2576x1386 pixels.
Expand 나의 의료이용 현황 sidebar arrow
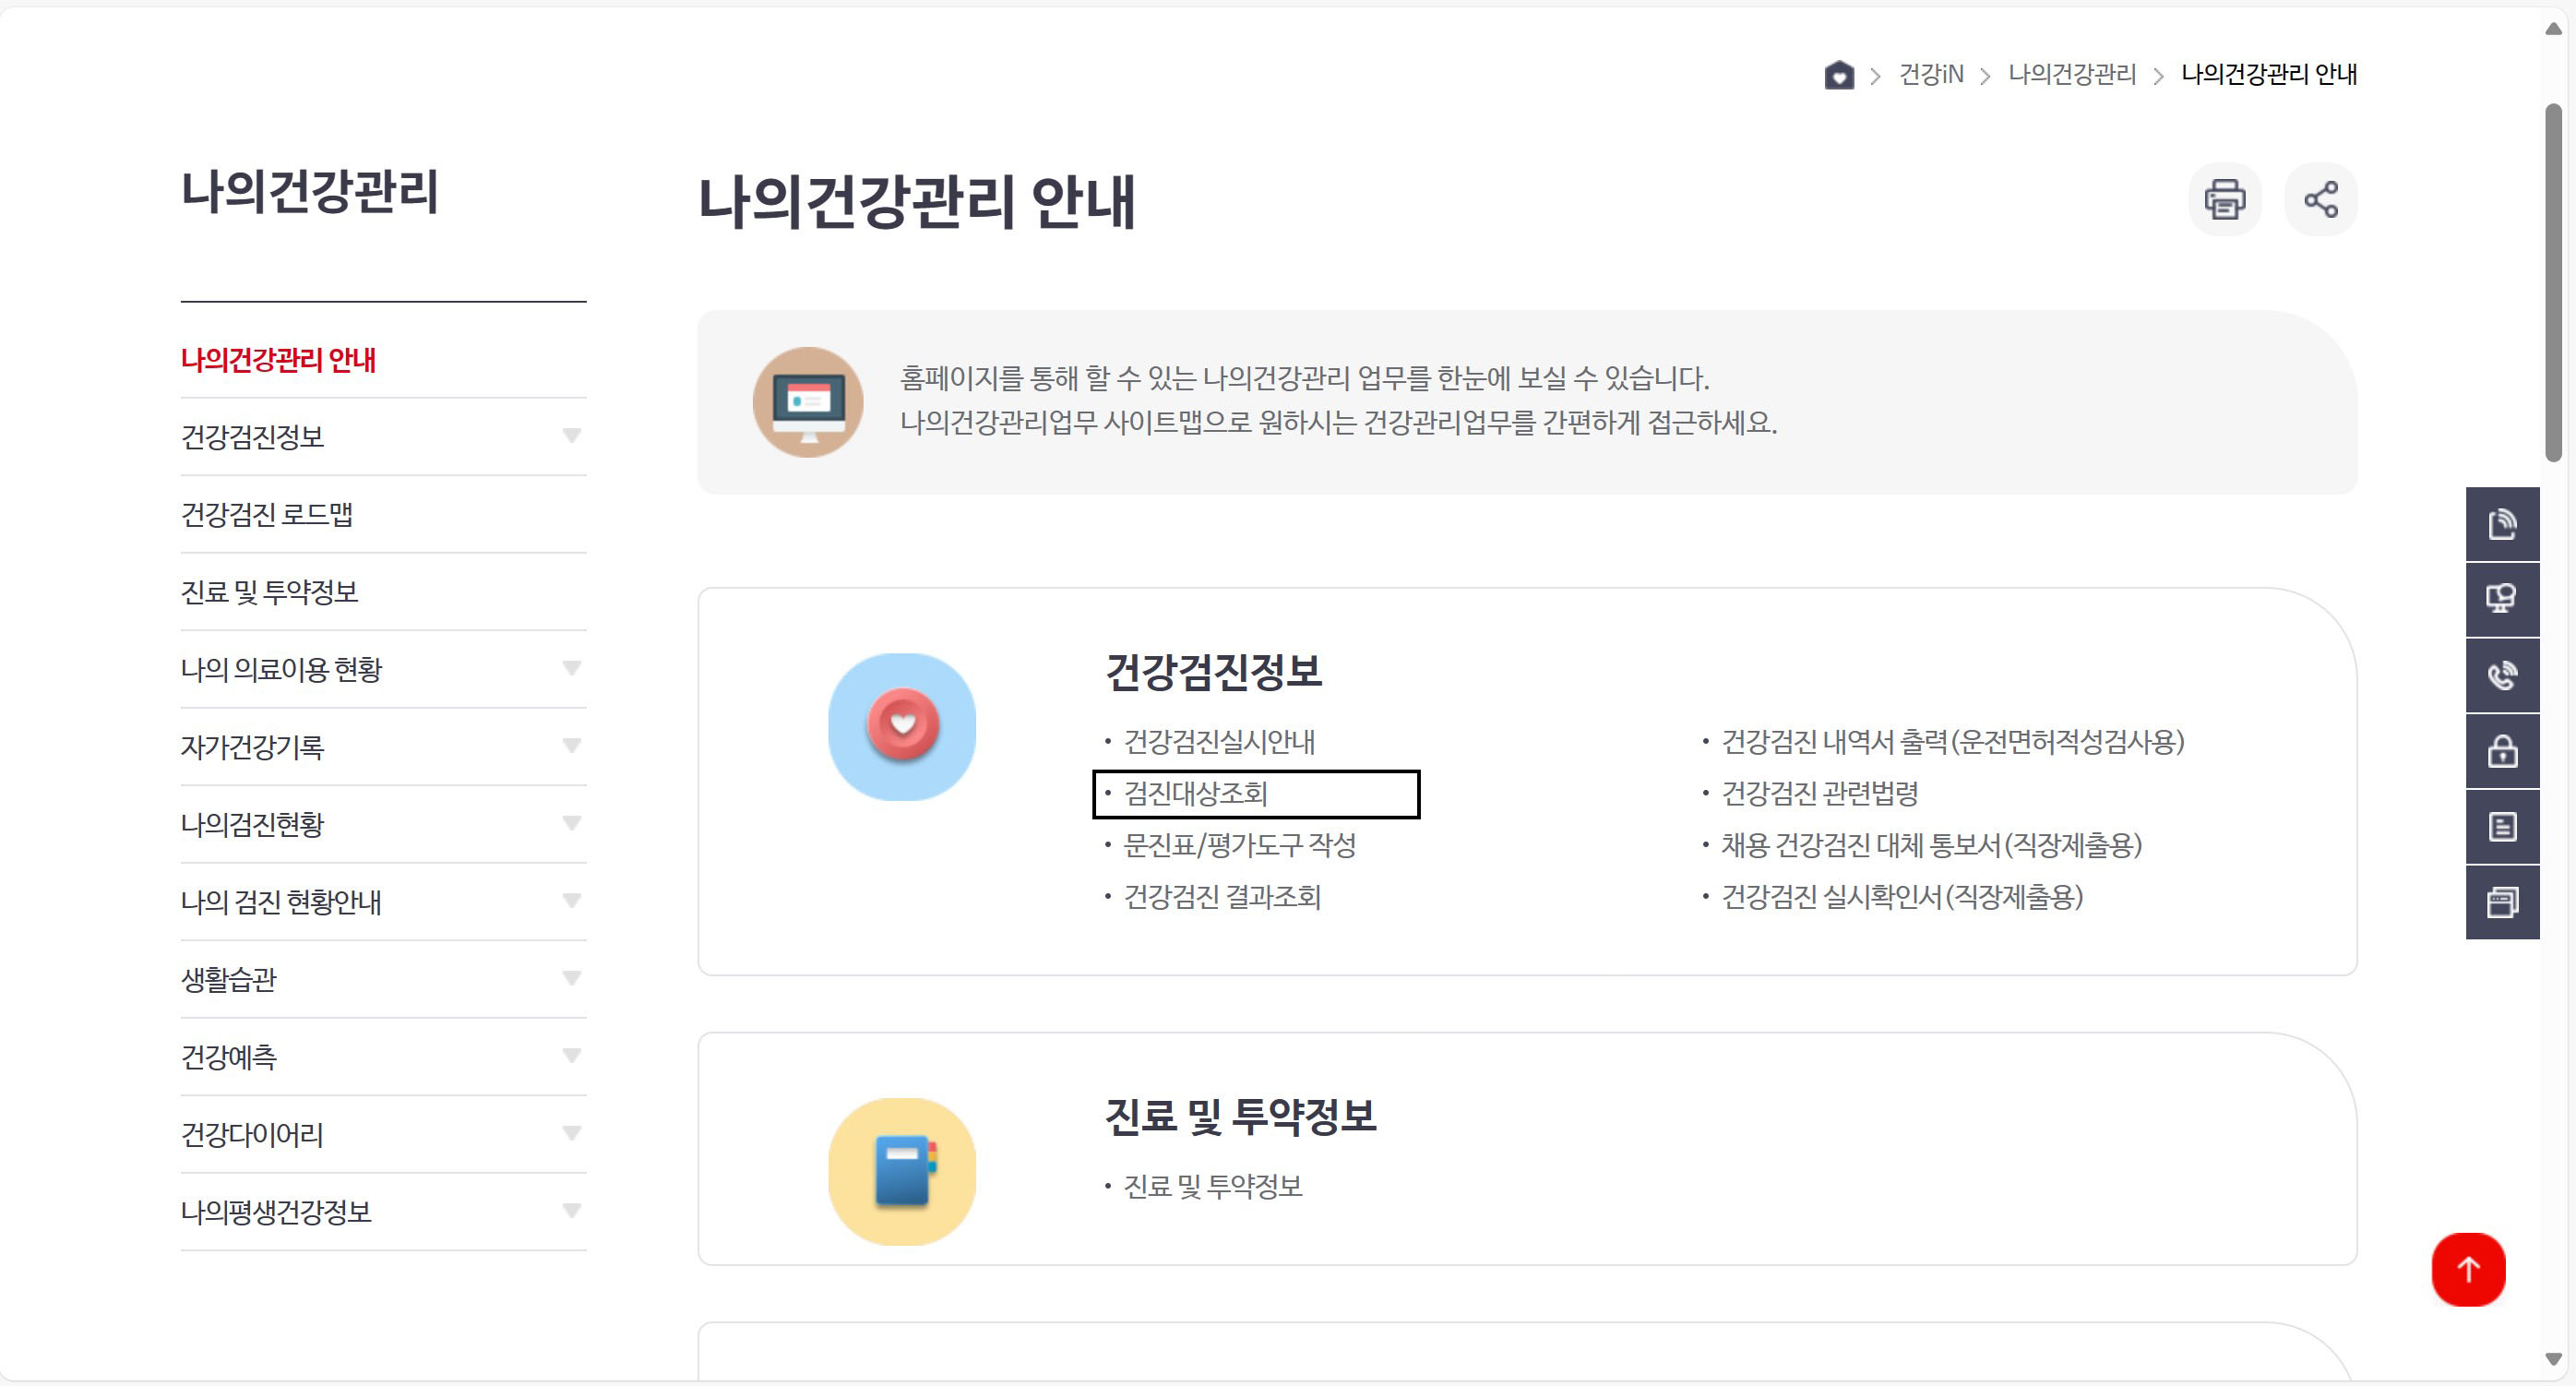tap(571, 669)
